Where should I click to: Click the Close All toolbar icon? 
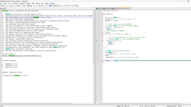[x=9, y=6]
